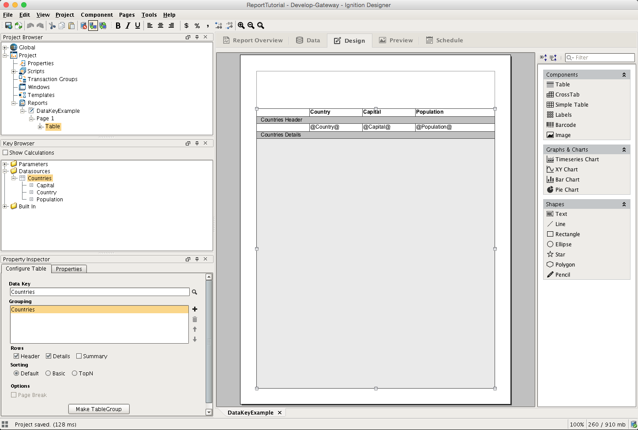The height and width of the screenshot is (430, 638).
Task: Select the Pie Chart component
Action: [567, 189]
